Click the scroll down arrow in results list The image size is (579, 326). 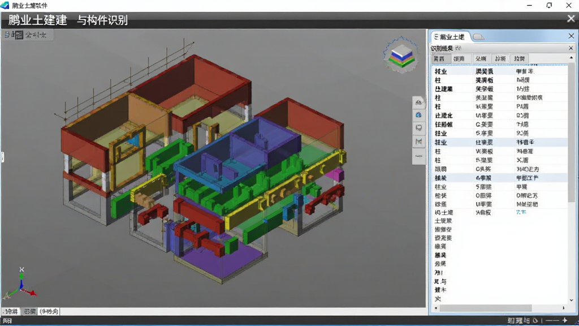click(571, 300)
